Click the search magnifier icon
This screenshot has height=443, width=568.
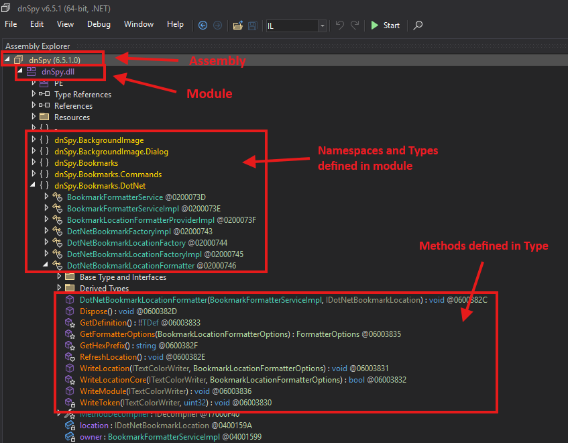pos(418,26)
